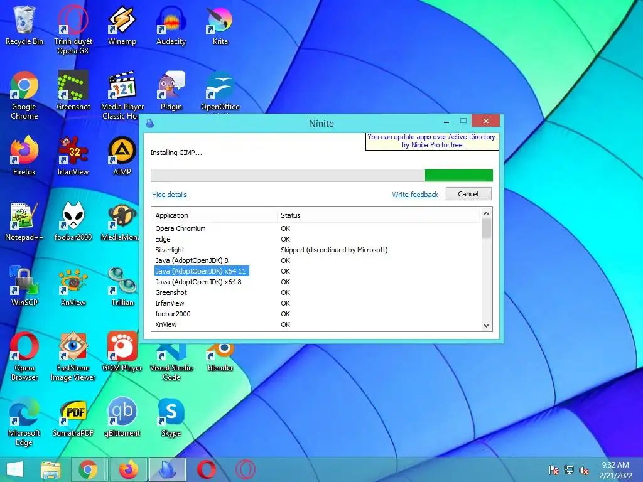Open File Explorer from the taskbar
This screenshot has height=482, width=643.
point(51,469)
